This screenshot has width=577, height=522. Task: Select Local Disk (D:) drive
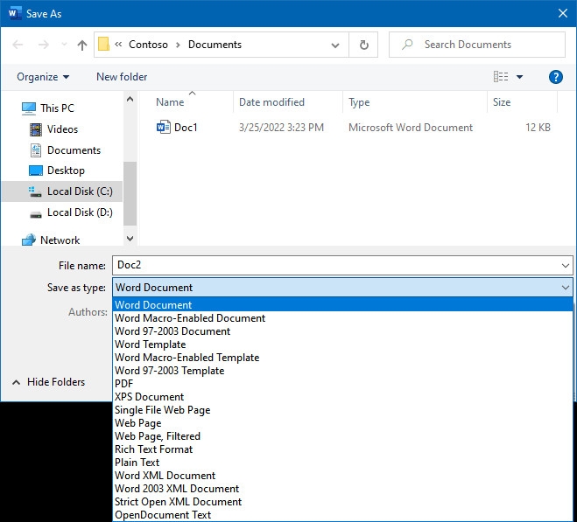80,212
